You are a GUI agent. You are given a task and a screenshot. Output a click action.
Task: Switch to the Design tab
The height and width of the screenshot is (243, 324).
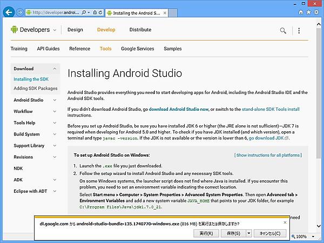(75, 30)
